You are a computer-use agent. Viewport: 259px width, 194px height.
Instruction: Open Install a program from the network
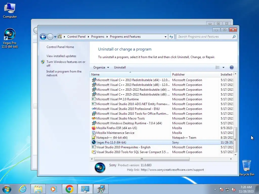(64, 73)
